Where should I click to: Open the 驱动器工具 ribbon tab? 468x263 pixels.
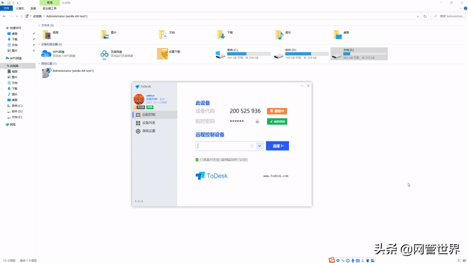click(50, 8)
